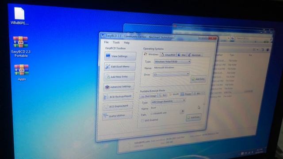Viewport: 283px width, 159px height.
Task: Open Advanced Settings in the toolbox
Action: coord(119,87)
